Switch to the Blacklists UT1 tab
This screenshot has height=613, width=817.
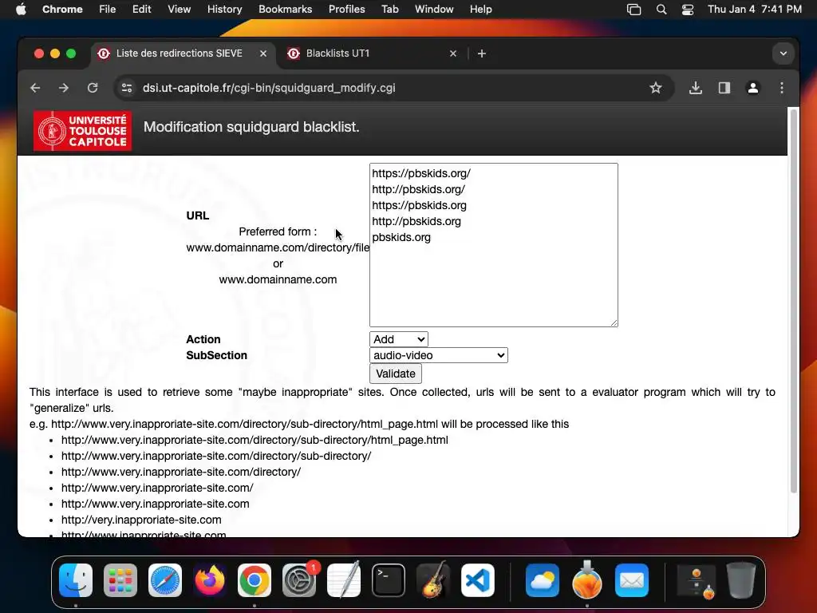click(373, 53)
